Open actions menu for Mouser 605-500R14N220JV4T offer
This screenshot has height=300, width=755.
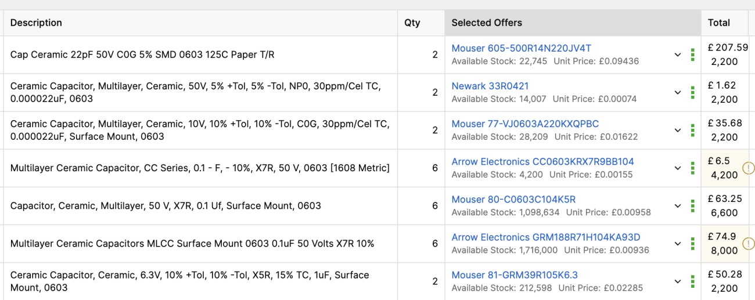692,55
